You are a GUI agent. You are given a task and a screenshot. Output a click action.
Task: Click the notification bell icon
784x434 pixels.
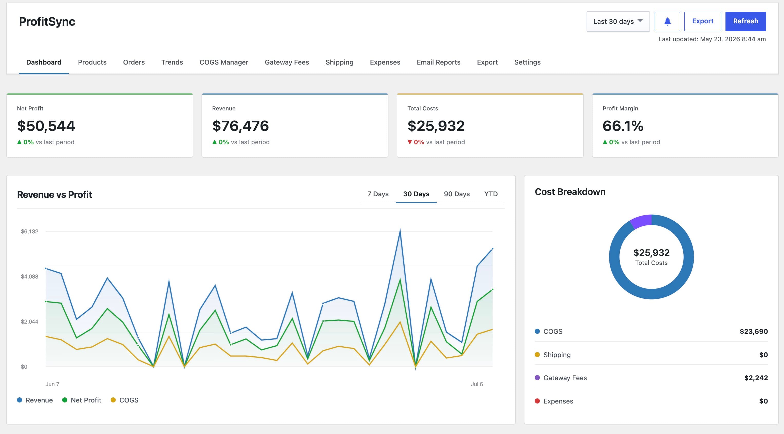tap(667, 21)
